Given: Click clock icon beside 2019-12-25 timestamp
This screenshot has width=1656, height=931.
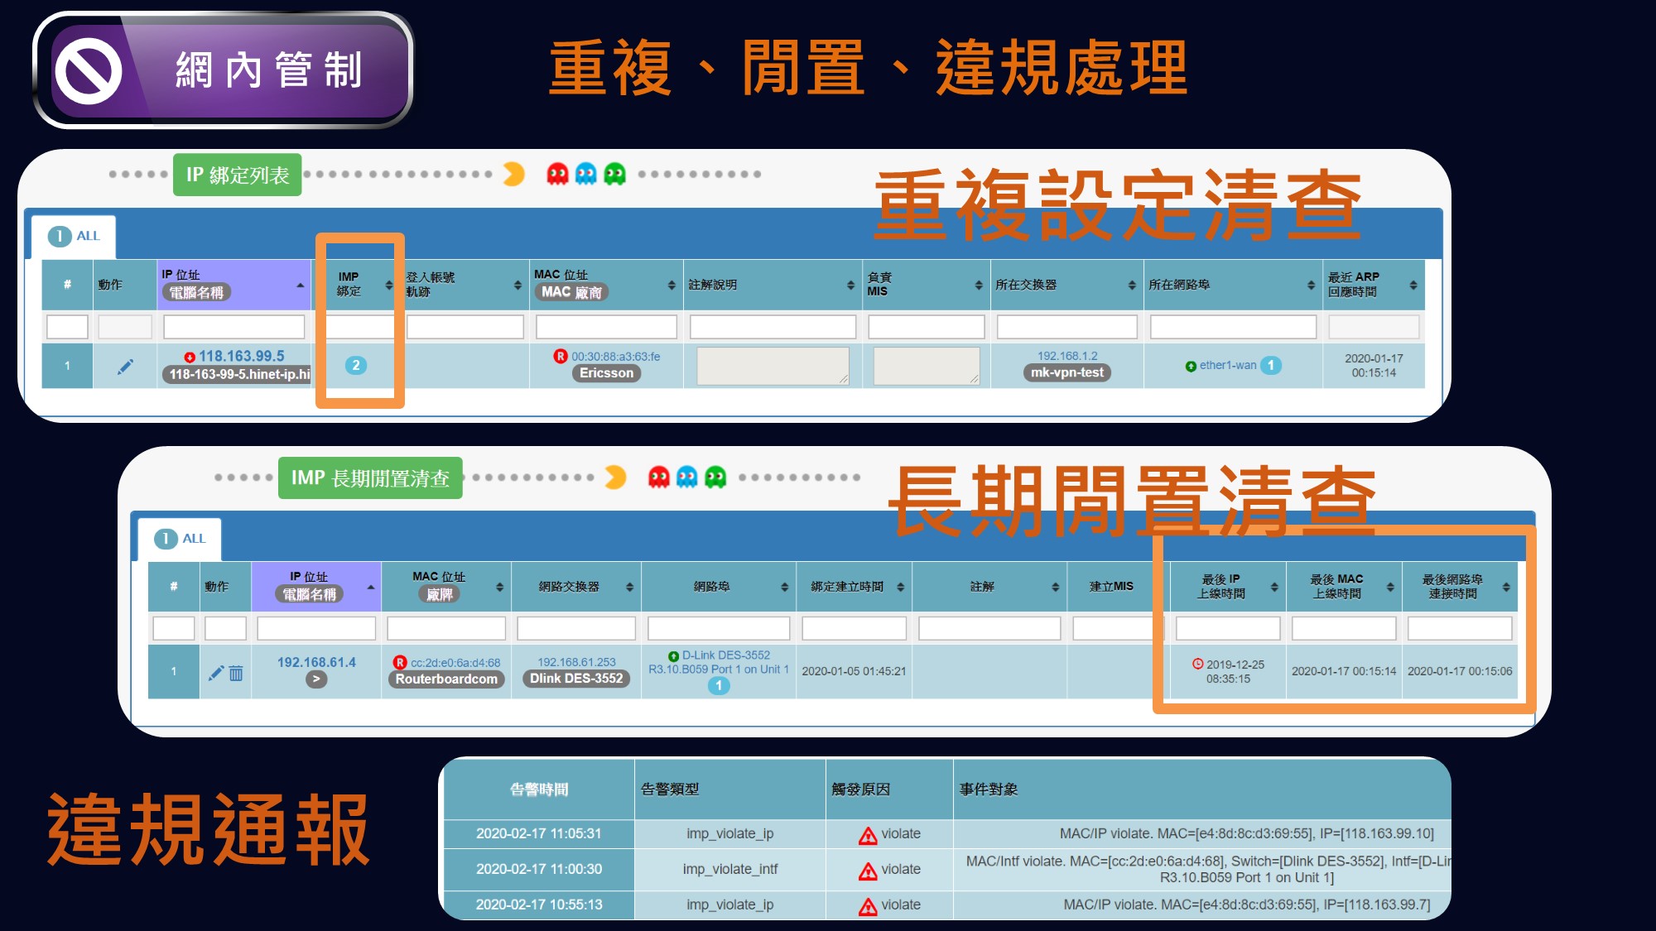Looking at the screenshot, I should click(1197, 664).
